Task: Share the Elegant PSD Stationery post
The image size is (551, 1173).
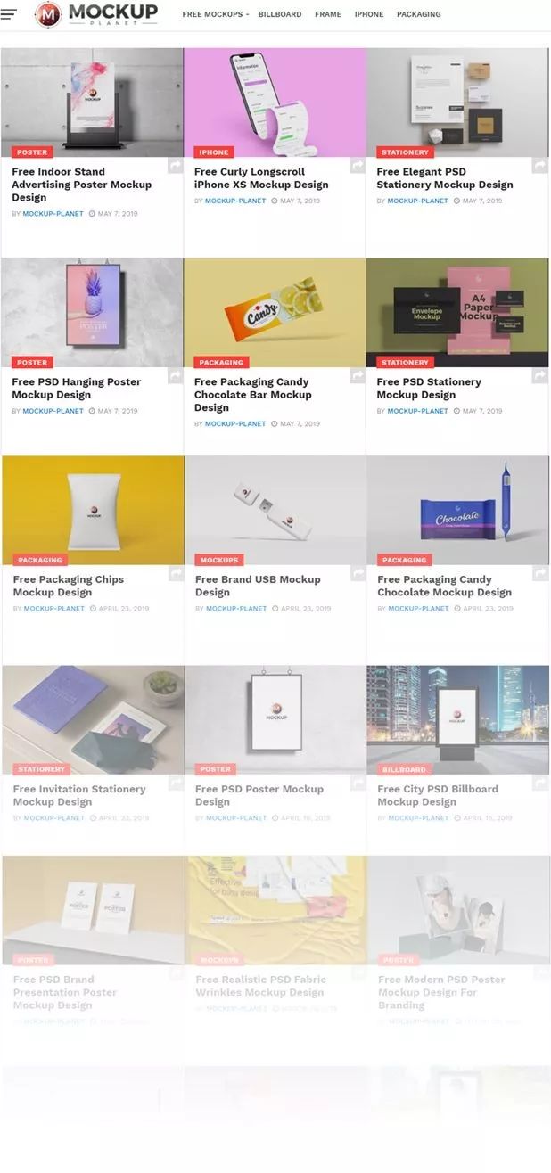Action: pos(539,166)
